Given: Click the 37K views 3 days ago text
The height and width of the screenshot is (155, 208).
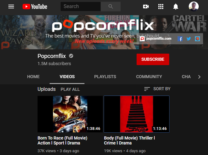Looking at the screenshot, I should 58,151.
